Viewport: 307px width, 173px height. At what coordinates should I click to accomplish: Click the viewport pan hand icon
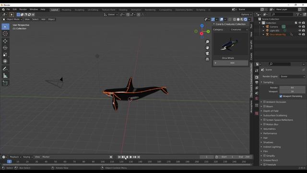pyautogui.click(x=207, y=48)
